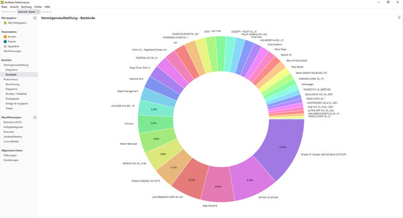Open the Buchung menu
This screenshot has width=403, height=218.
coord(26,7)
